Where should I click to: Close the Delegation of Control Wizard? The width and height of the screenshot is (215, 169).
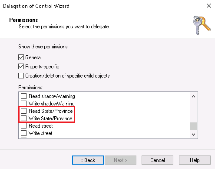[209, 6]
